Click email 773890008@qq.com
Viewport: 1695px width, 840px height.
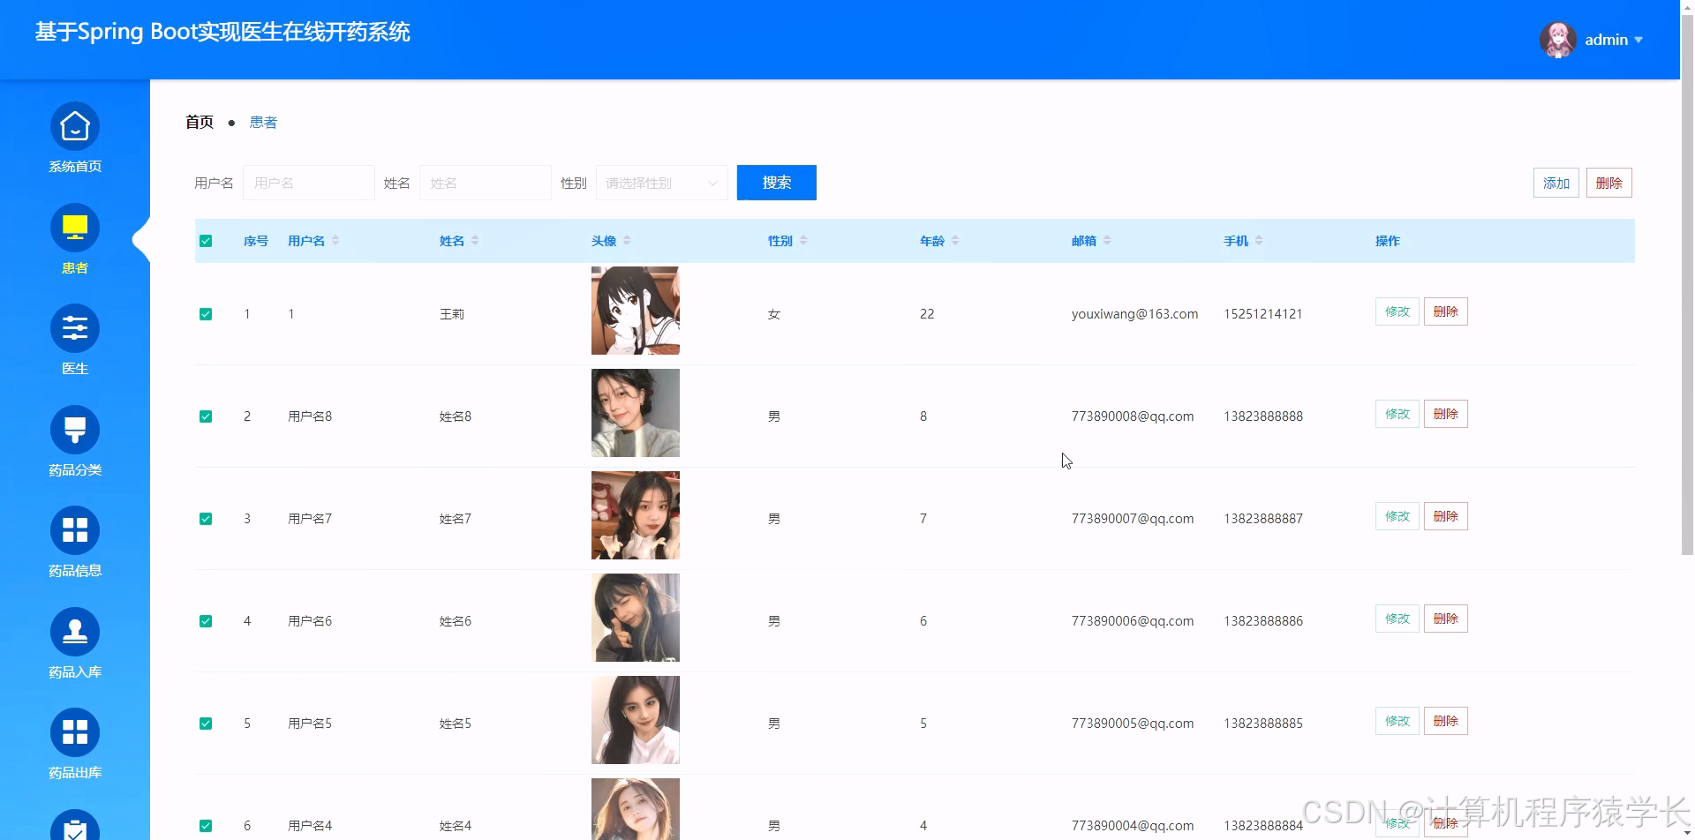click(x=1133, y=416)
